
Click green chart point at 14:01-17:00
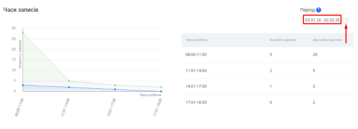115,85
